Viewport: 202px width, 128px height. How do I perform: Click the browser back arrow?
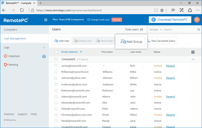[4, 10]
